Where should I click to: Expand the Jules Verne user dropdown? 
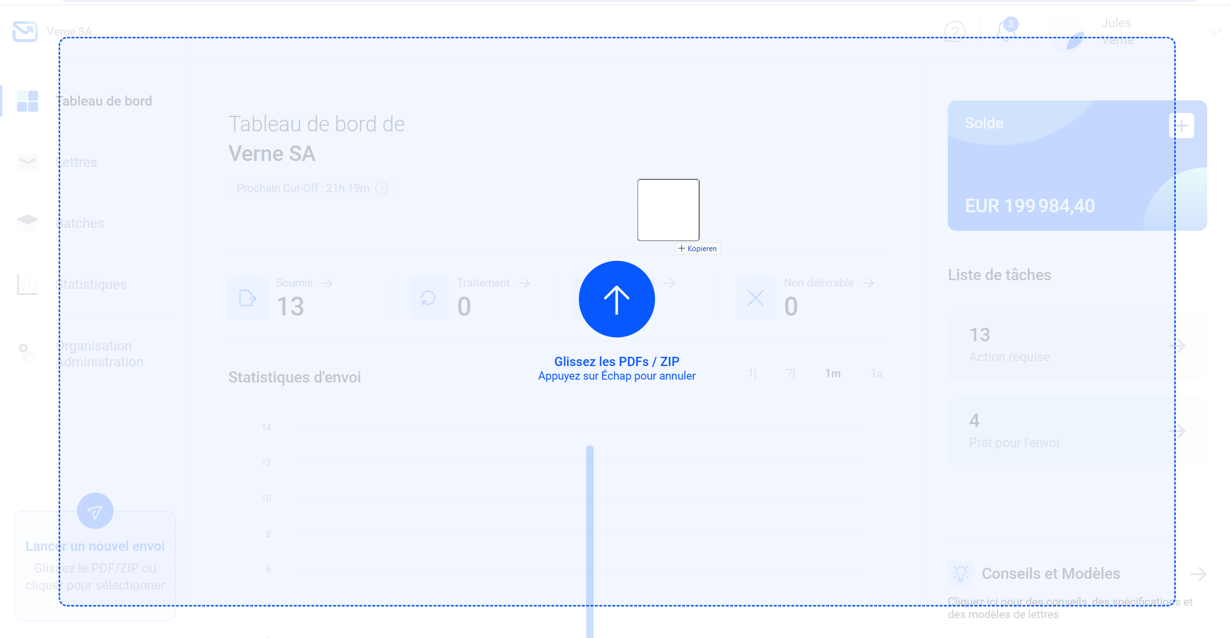point(1214,32)
